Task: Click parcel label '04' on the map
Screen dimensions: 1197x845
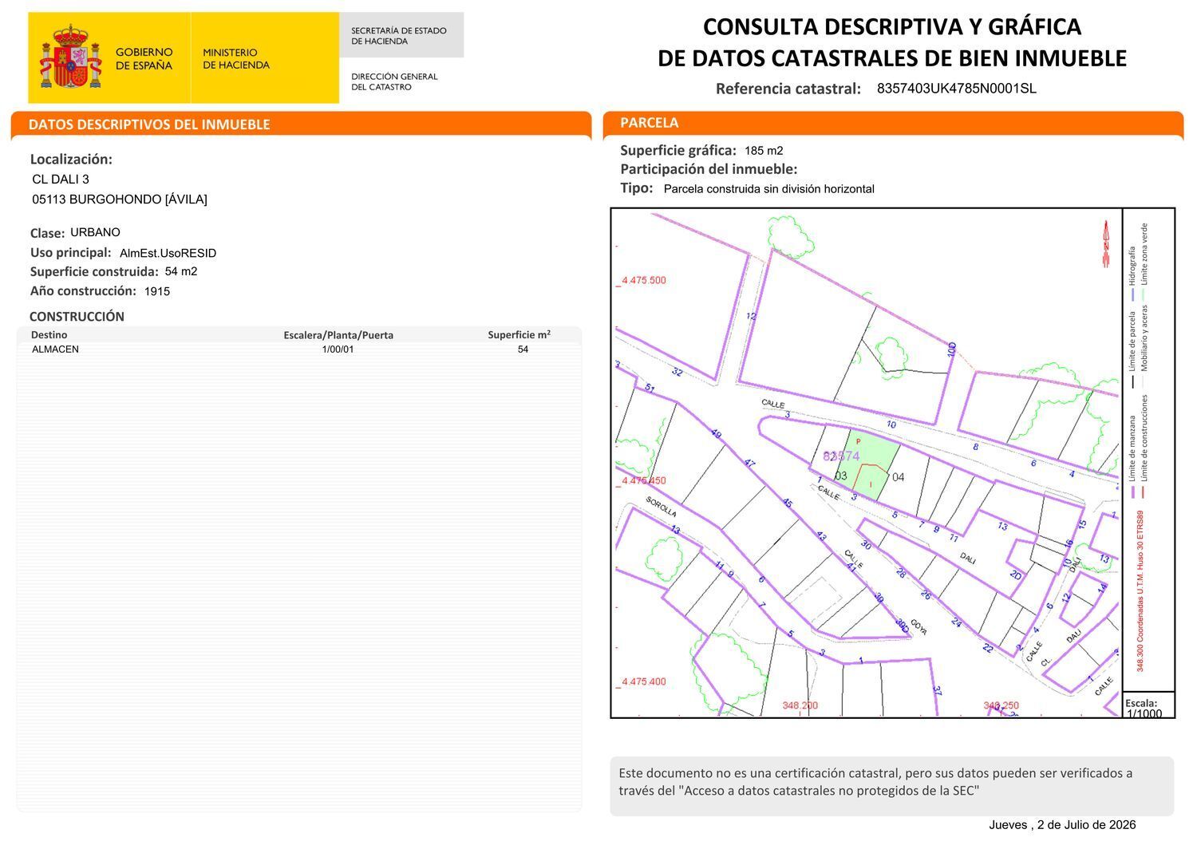Action: pyautogui.click(x=899, y=477)
